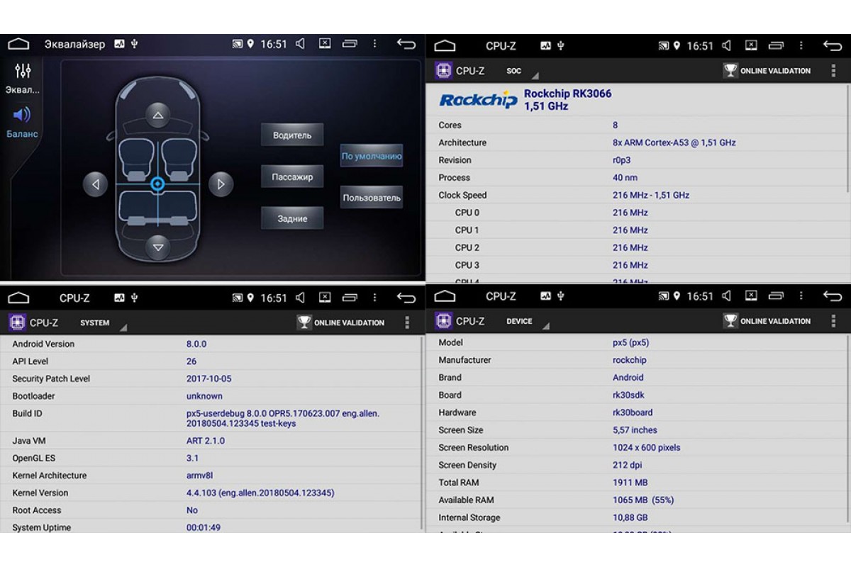Move sound balance left with the left arrow

point(95,184)
